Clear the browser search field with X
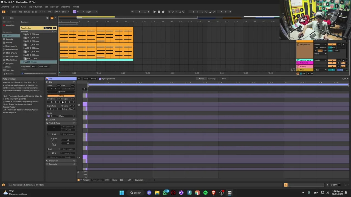This screenshot has width=351, height=197. pyautogui.click(x=47, y=18)
